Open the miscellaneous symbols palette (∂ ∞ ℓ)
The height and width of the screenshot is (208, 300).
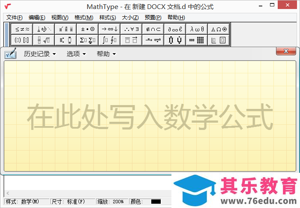coord(175,29)
